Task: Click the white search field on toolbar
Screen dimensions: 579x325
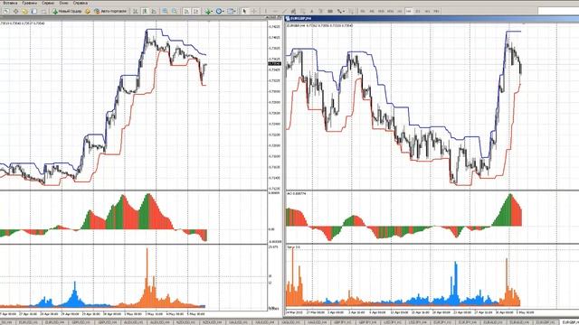Action: [558, 11]
